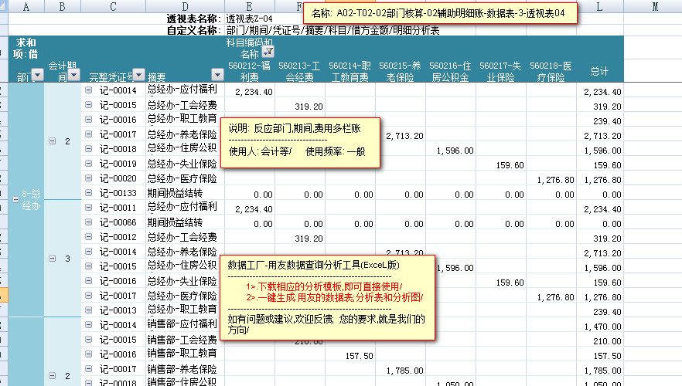682x386 pixels.
Task: Open the 科目编码和名称 filter icon
Action: tap(268, 52)
